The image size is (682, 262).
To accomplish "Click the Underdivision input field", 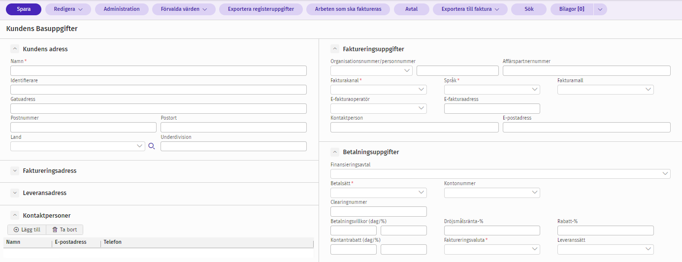I will 233,146.
